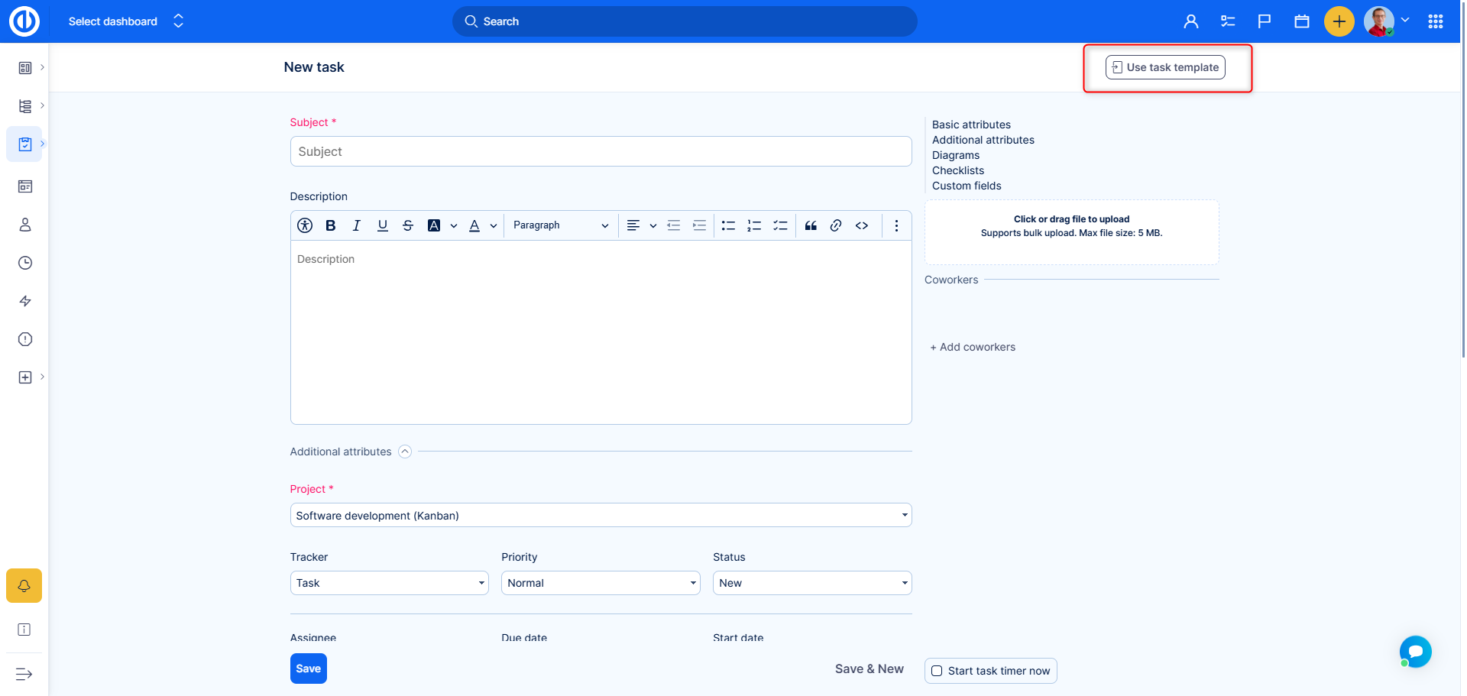1467x696 pixels.
Task: Add a bulleted list
Action: pos(728,225)
